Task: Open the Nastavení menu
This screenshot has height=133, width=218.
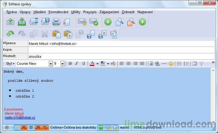Action: (145, 12)
